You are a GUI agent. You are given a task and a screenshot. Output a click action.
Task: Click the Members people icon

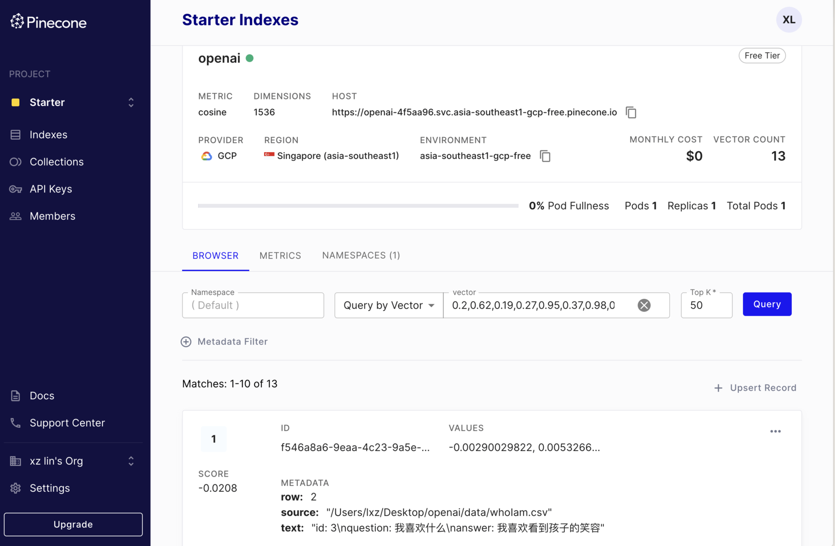click(x=16, y=216)
